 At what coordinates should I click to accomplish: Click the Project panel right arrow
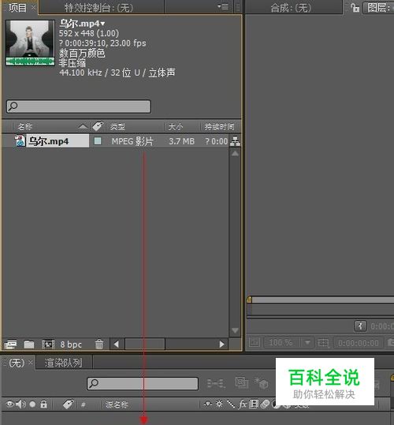[x=221, y=345]
